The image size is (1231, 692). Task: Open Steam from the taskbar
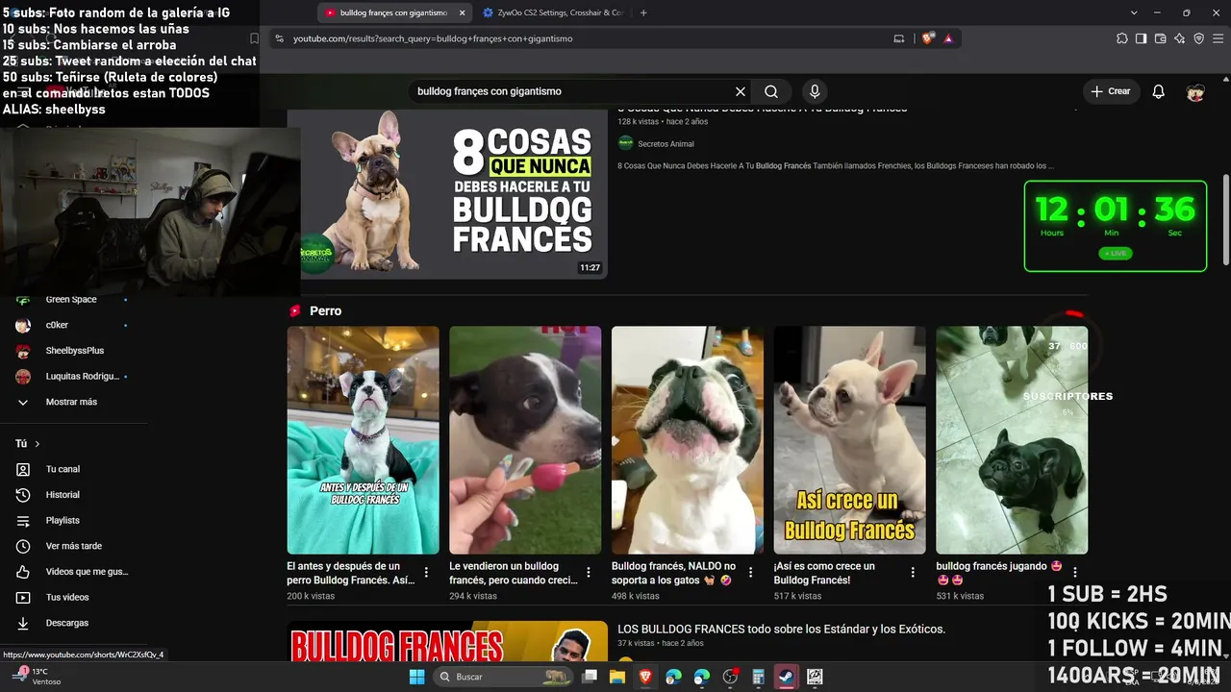point(786,677)
